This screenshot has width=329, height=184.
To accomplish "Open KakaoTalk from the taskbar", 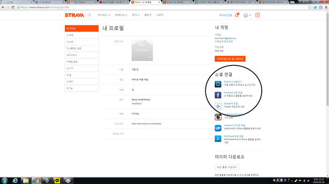I will click(x=57, y=180).
